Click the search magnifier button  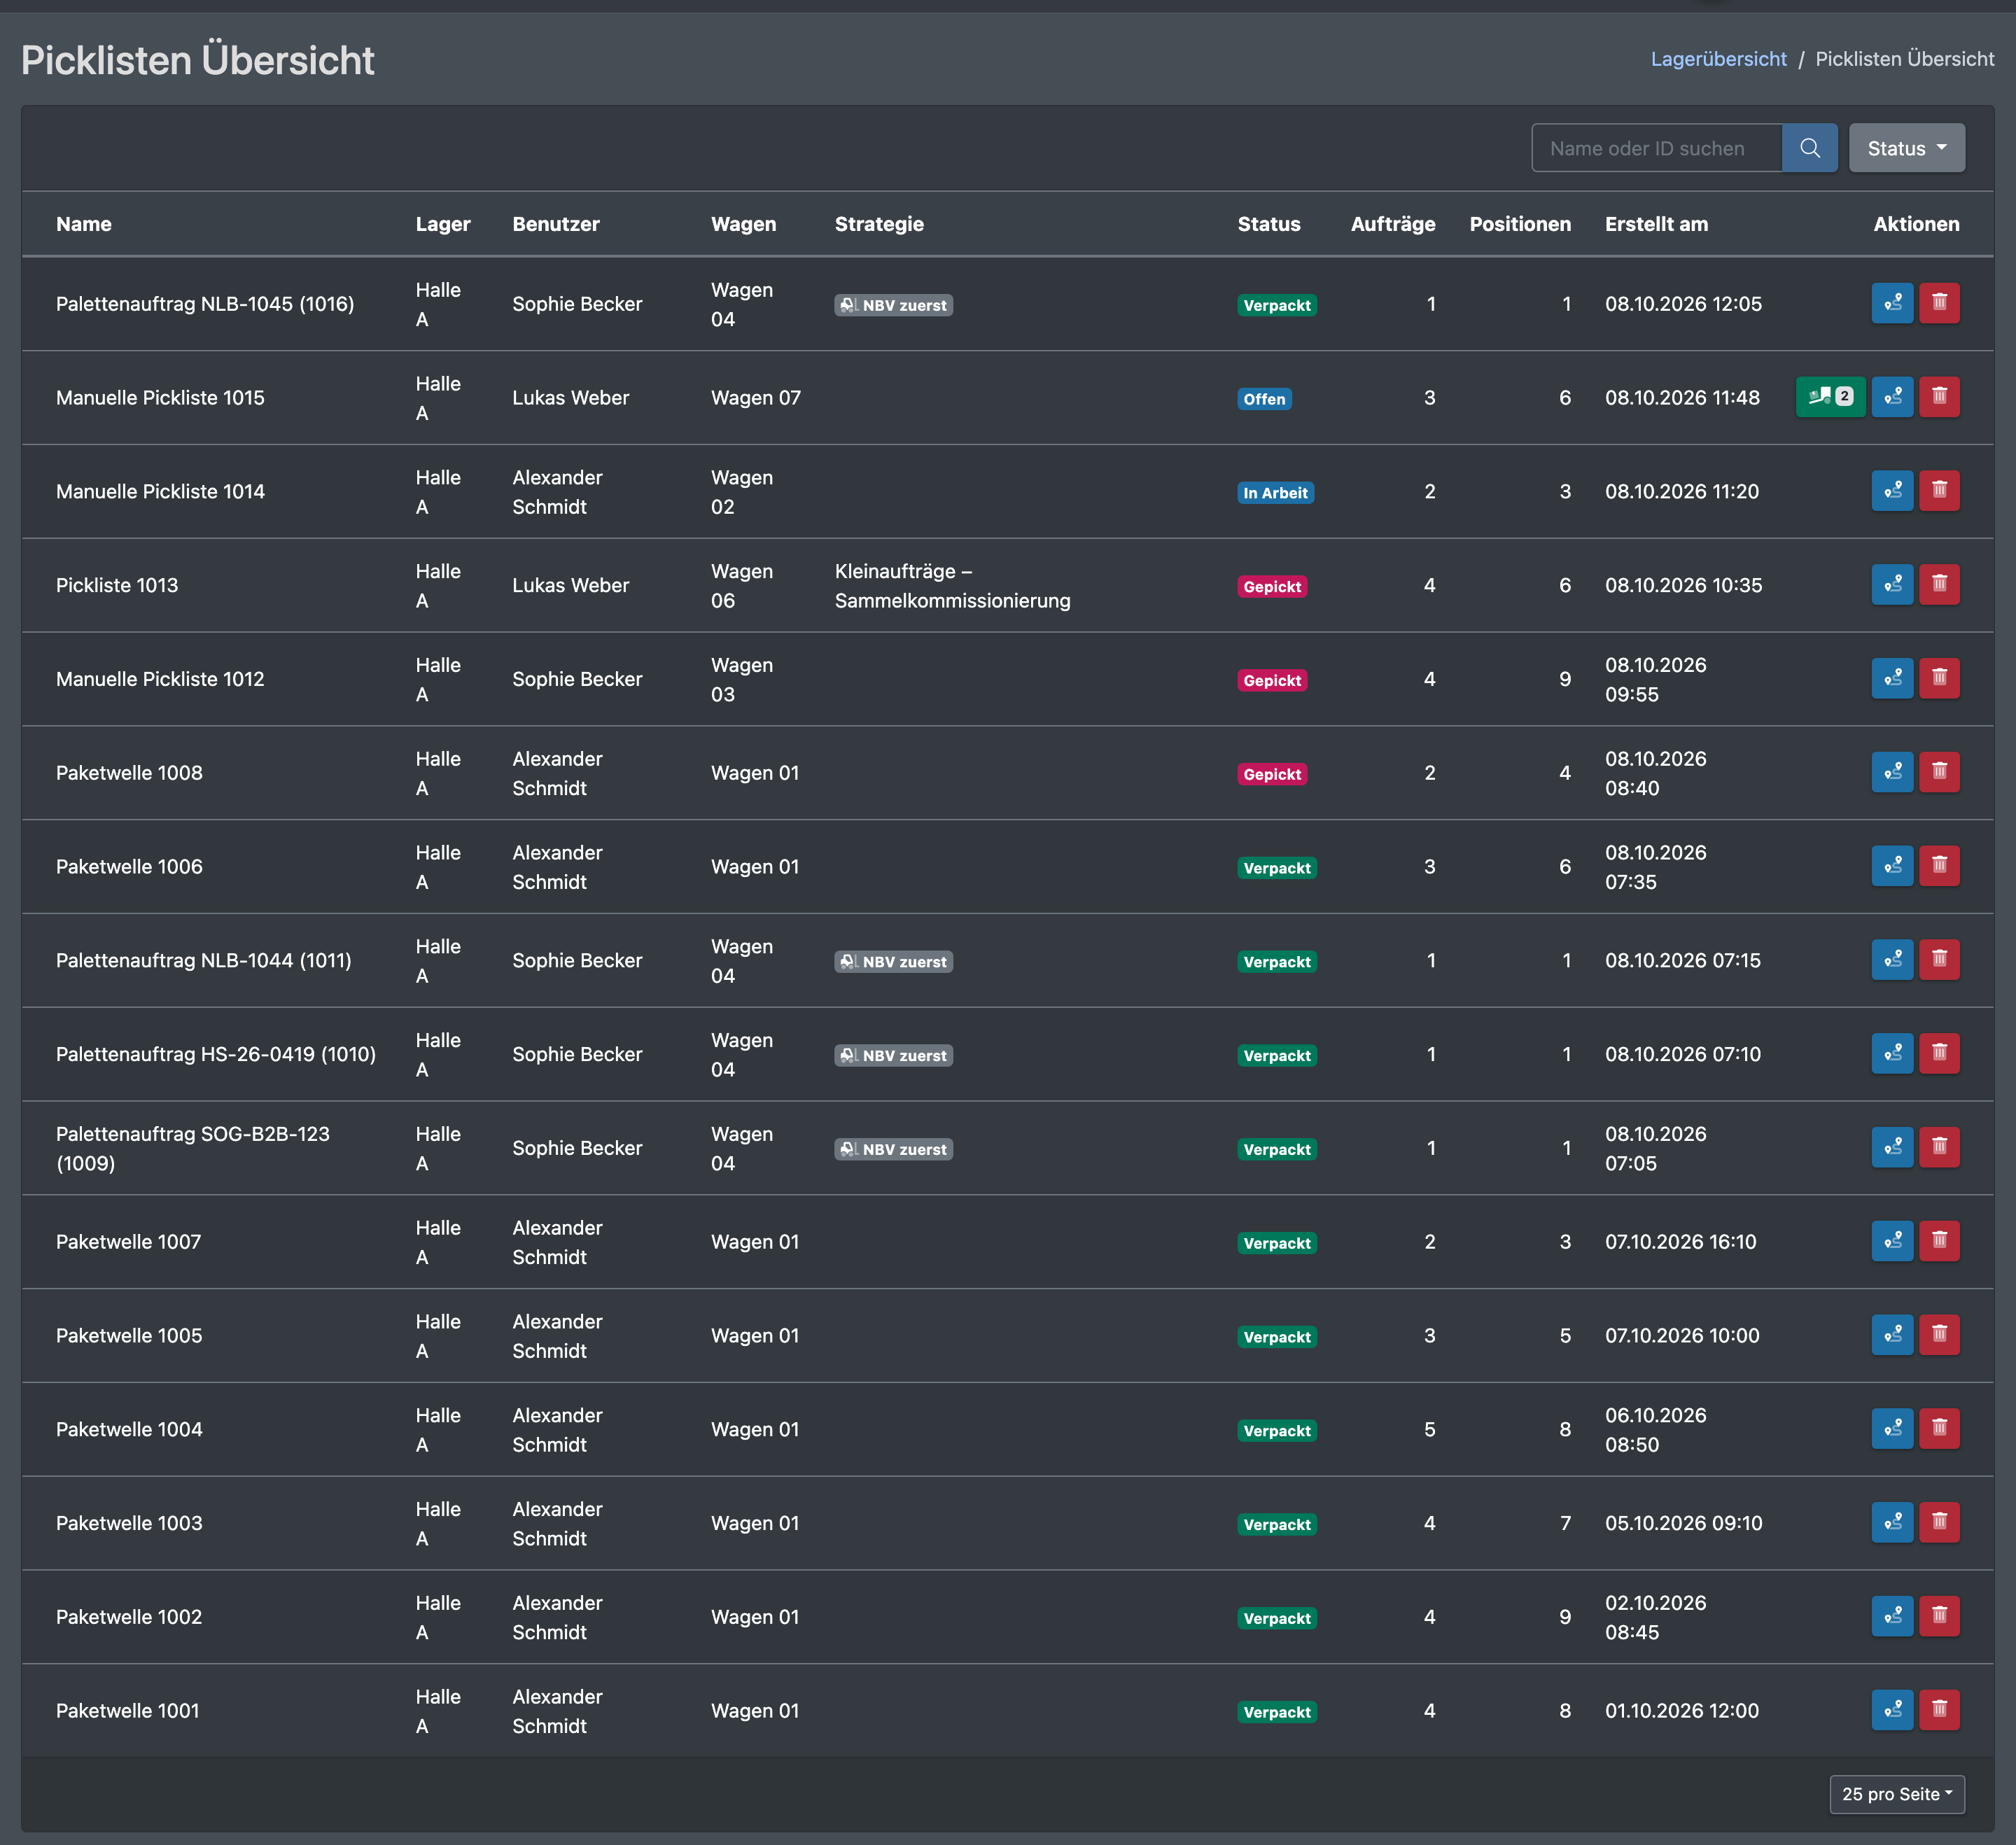[x=1809, y=148]
